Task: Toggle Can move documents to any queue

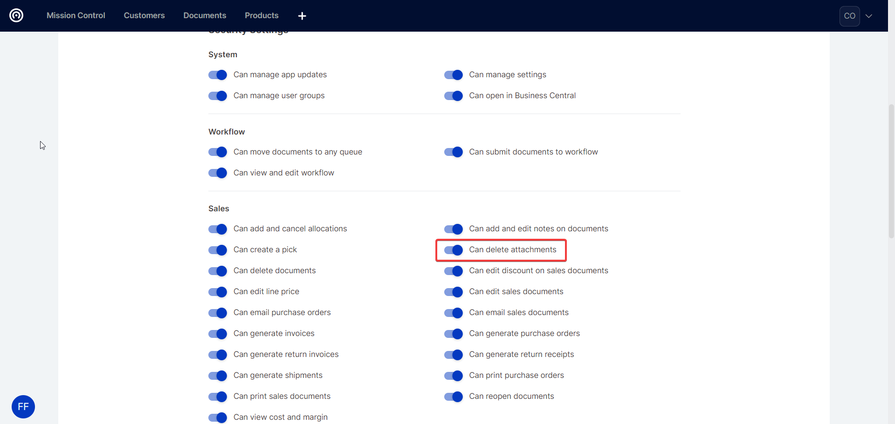Action: point(218,152)
